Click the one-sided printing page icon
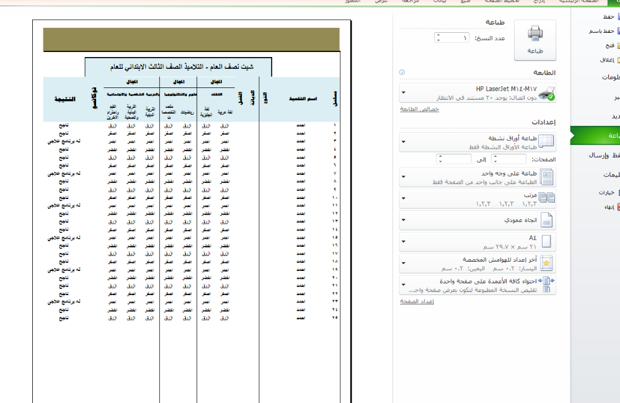Viewport: 620px width, 403px height. point(546,177)
